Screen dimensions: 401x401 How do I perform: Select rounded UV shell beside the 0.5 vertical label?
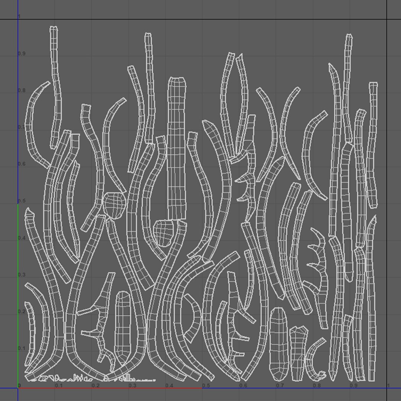(114, 206)
